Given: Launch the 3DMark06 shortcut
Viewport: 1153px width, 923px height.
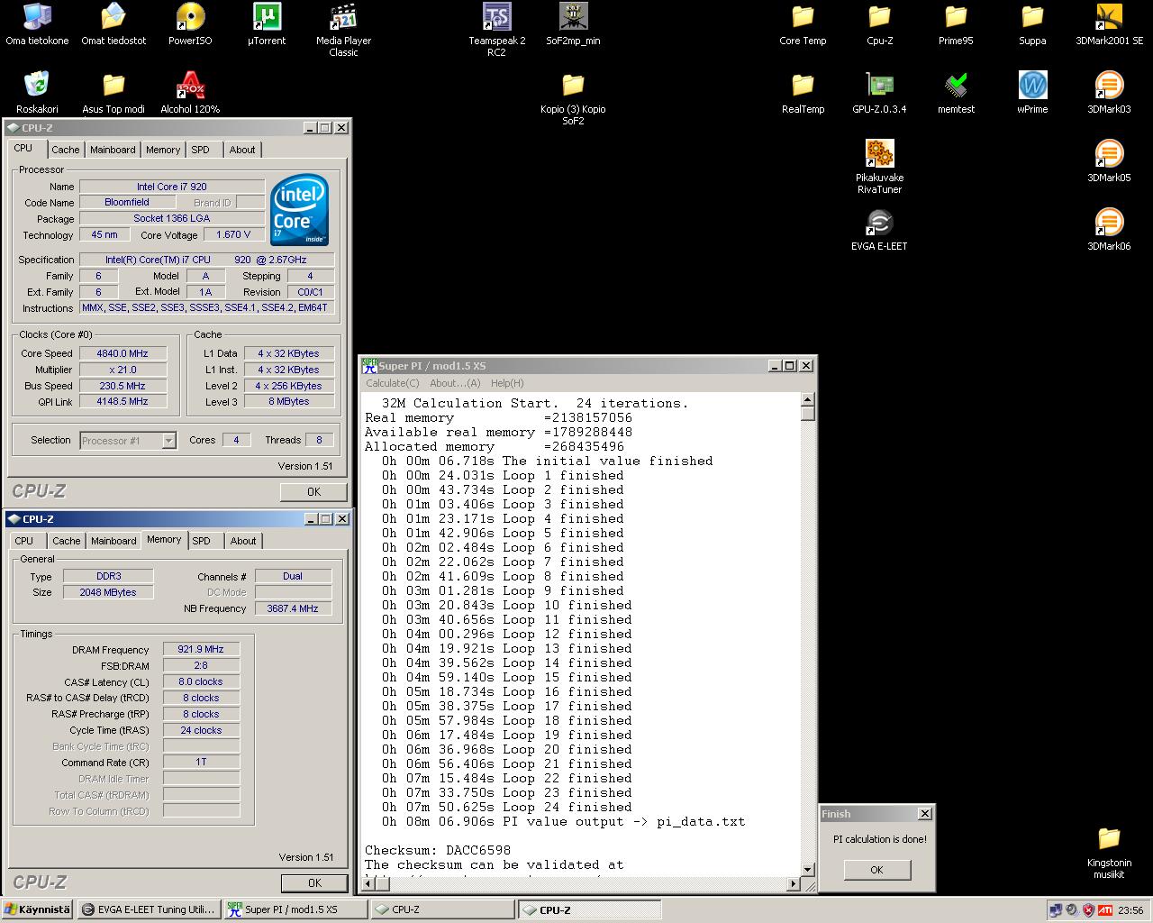Looking at the screenshot, I should (x=1109, y=230).
